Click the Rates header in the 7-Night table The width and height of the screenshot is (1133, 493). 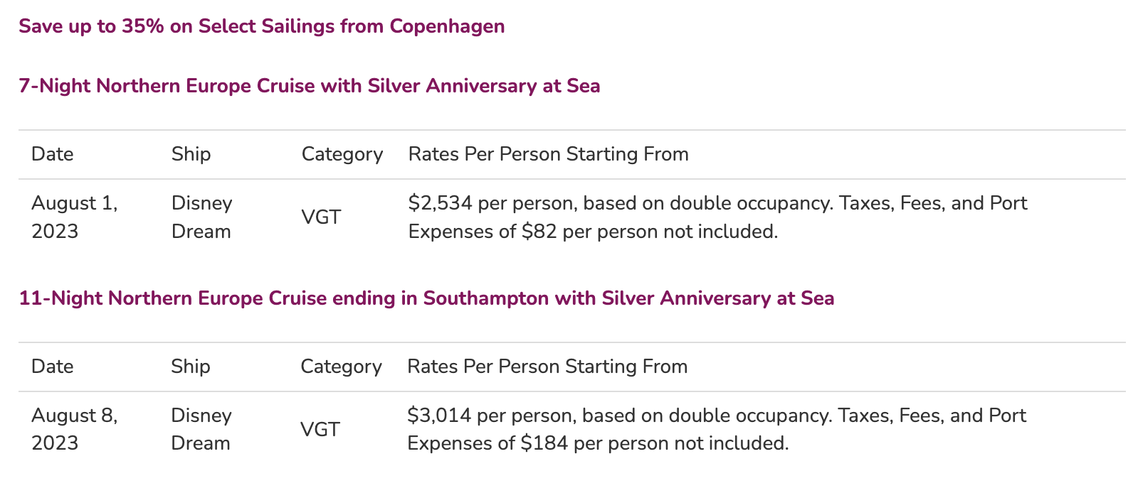pos(548,154)
